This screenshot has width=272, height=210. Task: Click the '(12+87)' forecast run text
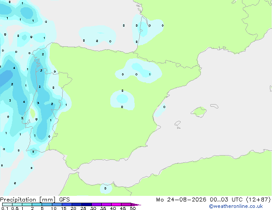point(258,200)
